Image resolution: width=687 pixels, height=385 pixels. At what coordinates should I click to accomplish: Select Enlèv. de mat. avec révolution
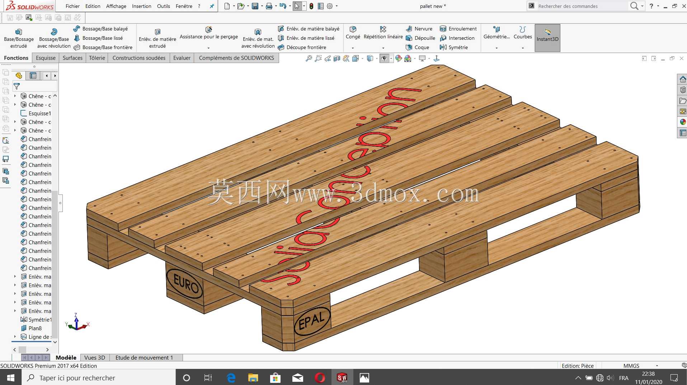click(258, 38)
